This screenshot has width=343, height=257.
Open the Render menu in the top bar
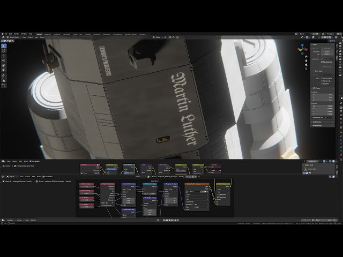(x=17, y=34)
